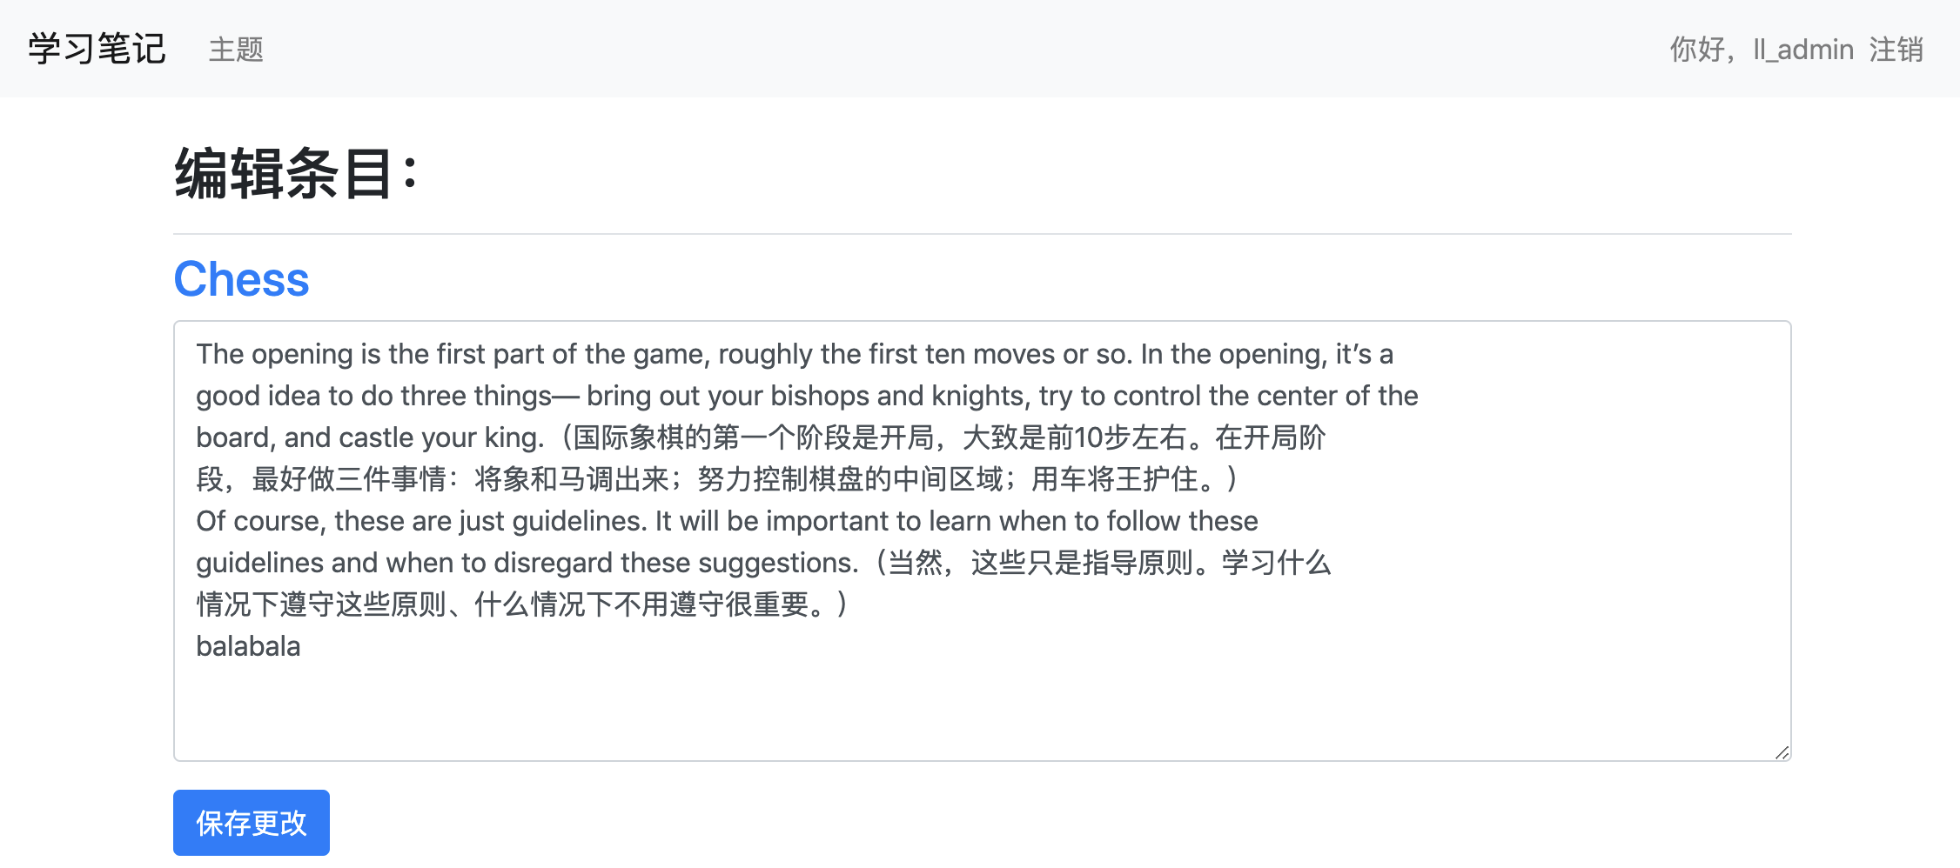Click on "board, and castle your king" text
The image size is (1960, 868).
point(366,437)
